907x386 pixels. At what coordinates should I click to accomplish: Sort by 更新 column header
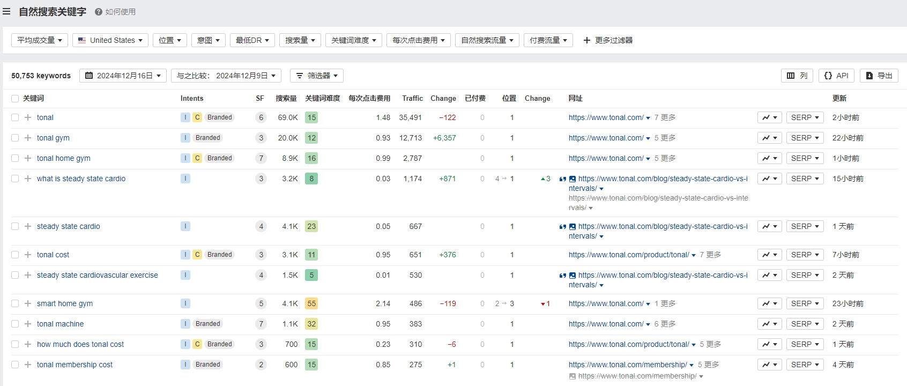click(839, 99)
